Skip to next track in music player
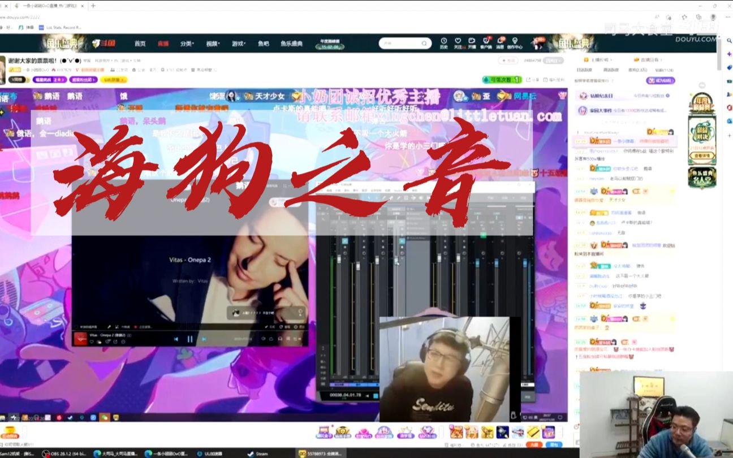733x458 pixels. point(204,339)
